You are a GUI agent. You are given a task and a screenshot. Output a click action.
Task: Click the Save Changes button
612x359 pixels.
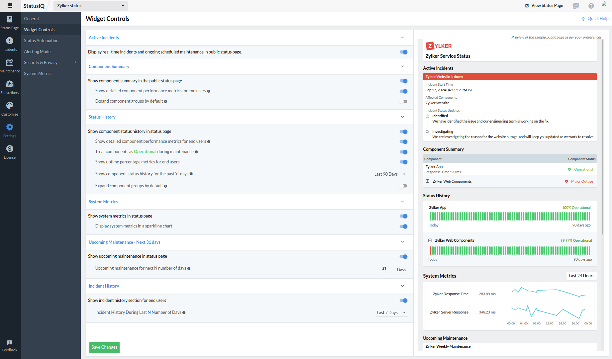point(104,347)
